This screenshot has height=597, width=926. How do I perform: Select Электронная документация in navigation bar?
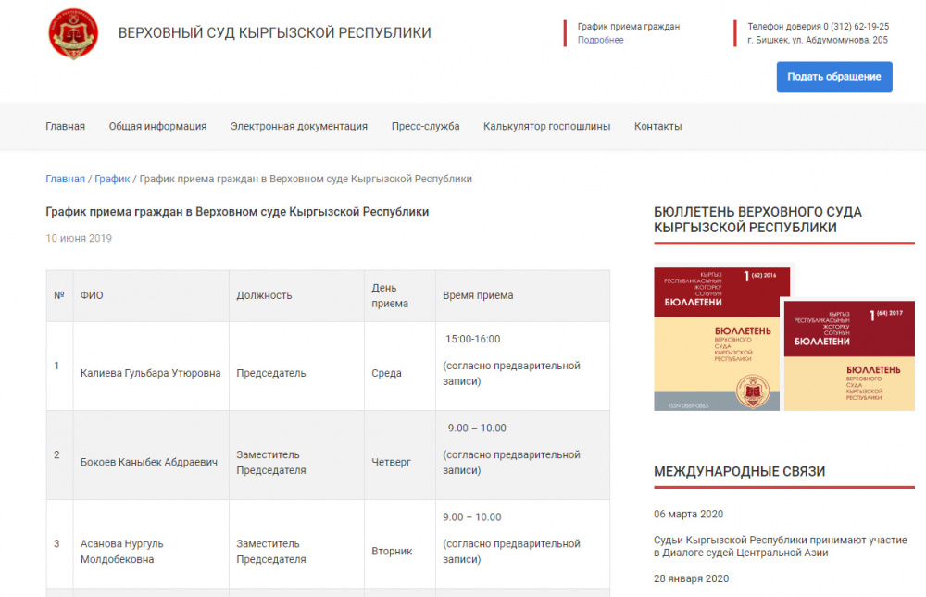298,126
